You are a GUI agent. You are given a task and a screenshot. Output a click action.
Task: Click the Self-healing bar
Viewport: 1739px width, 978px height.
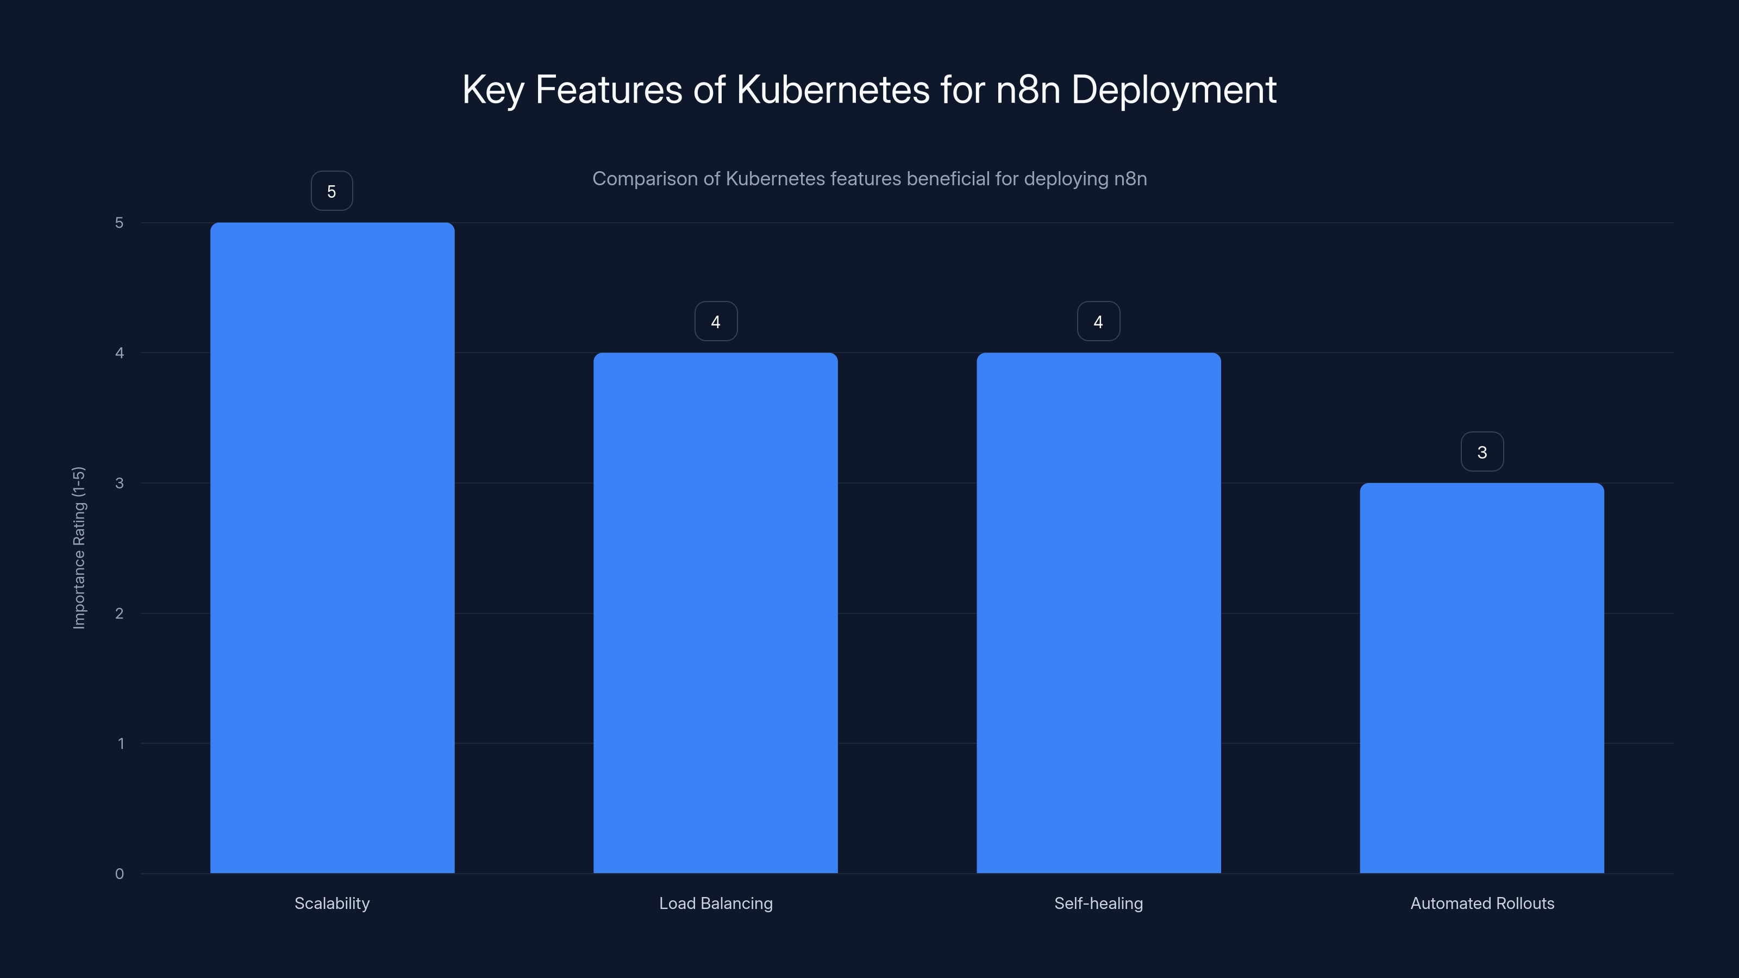coord(1098,613)
